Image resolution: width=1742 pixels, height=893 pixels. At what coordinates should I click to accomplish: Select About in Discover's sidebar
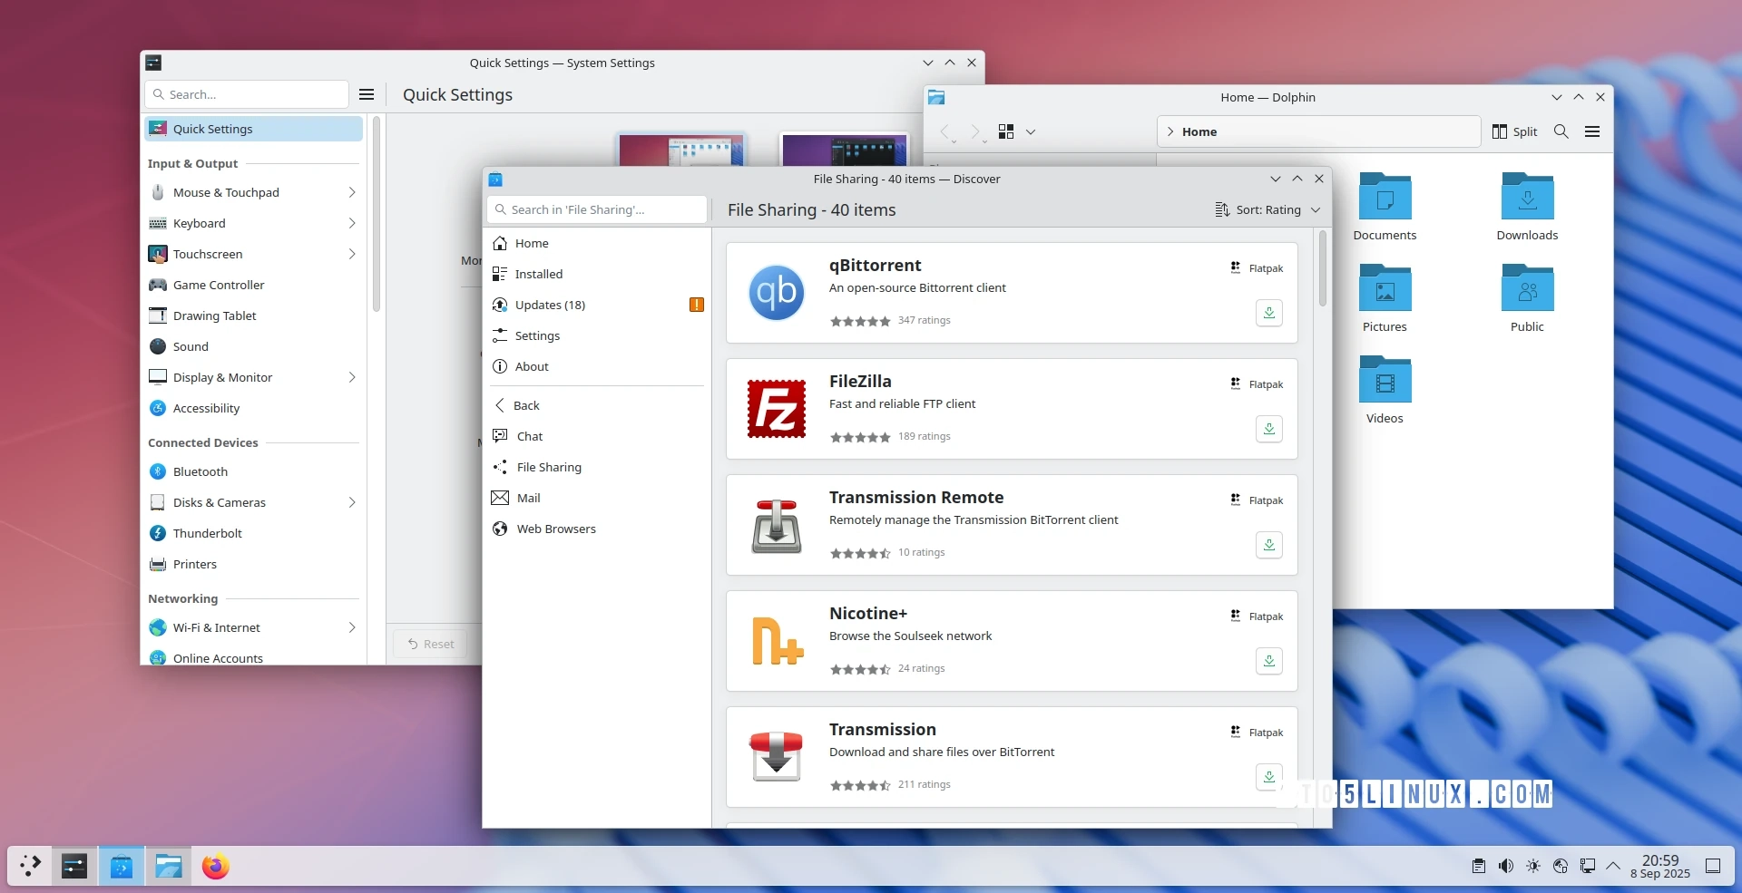click(532, 366)
